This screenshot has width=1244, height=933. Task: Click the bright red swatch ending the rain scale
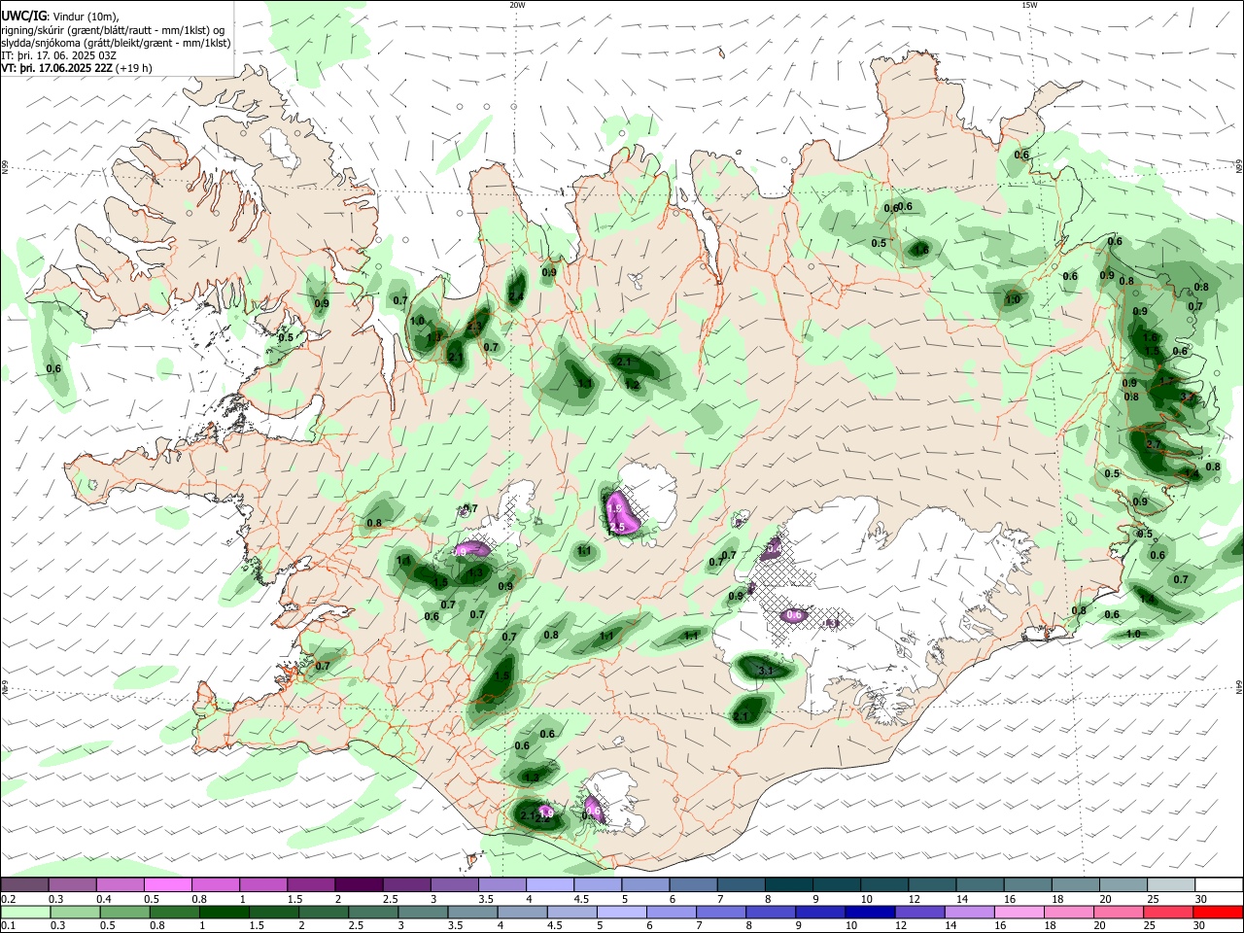coord(1219,912)
